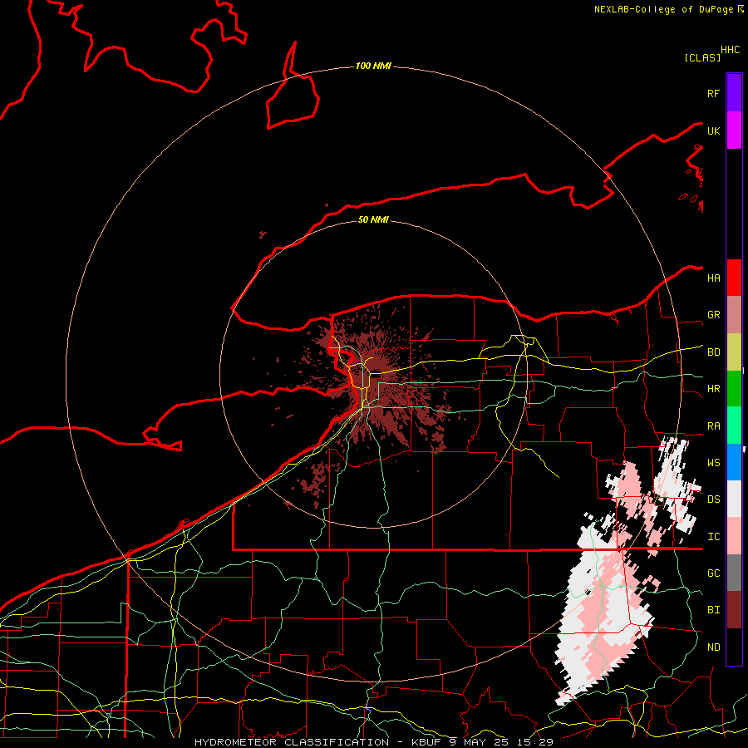Click the GR legend label
The height and width of the screenshot is (748, 748).
[714, 315]
